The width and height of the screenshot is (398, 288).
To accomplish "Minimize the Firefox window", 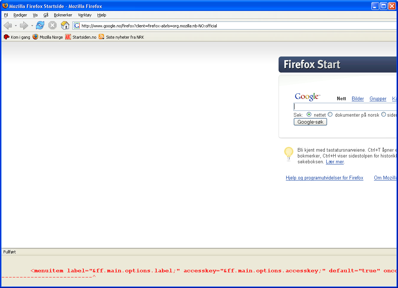I will click(x=375, y=6).
